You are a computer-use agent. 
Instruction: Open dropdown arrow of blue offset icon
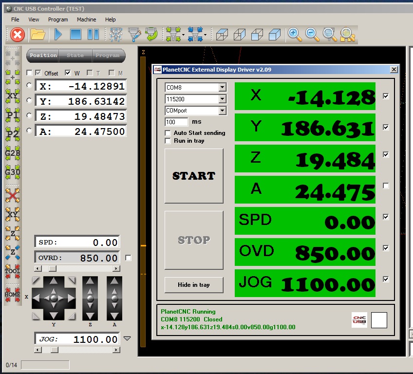click(205, 35)
